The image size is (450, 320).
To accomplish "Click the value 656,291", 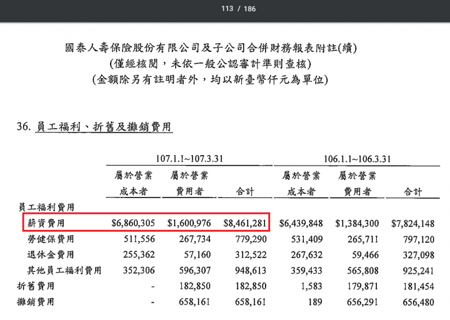I will pyautogui.click(x=362, y=302).
